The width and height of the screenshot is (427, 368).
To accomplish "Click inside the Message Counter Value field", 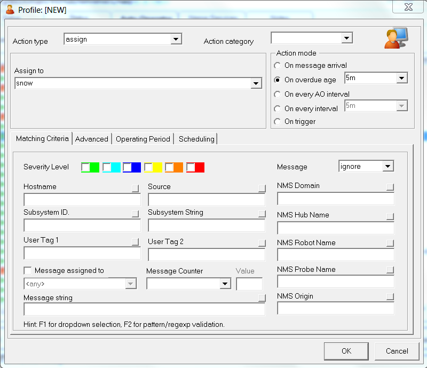I will (x=248, y=284).
